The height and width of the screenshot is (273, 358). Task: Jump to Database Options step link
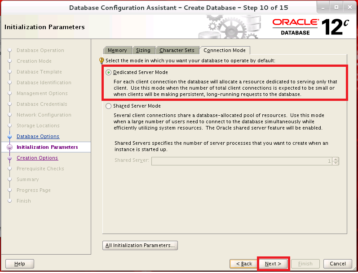(x=38, y=136)
